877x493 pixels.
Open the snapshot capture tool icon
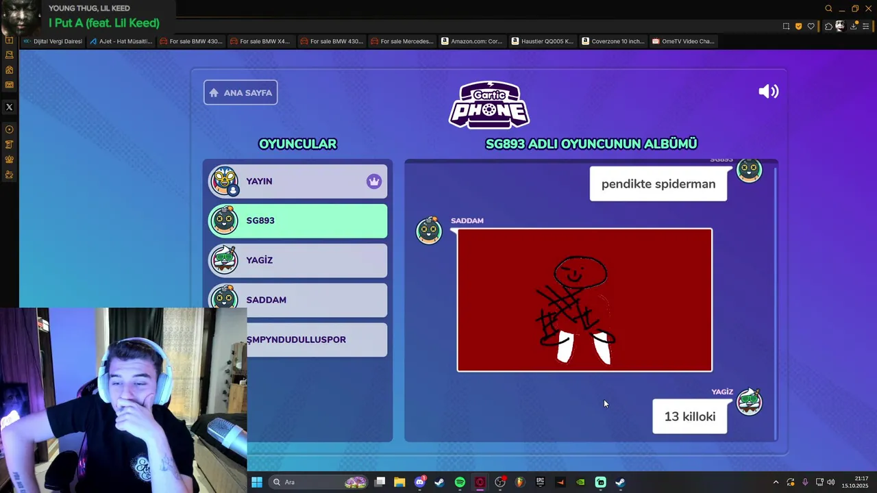pos(786,26)
